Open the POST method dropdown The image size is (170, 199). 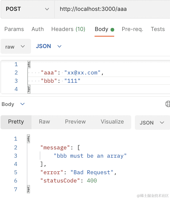click(x=27, y=9)
